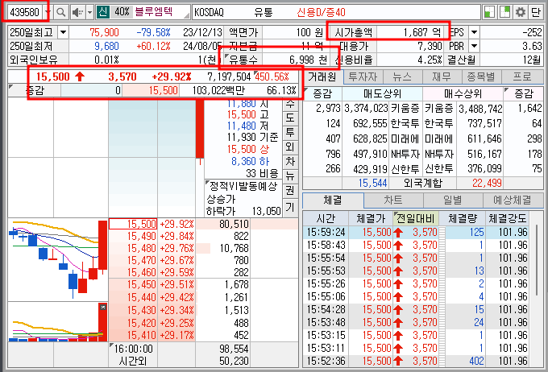This screenshot has height=372, width=548.
Task: Click the 시간외 volume value 50,230
Action: [x=234, y=361]
